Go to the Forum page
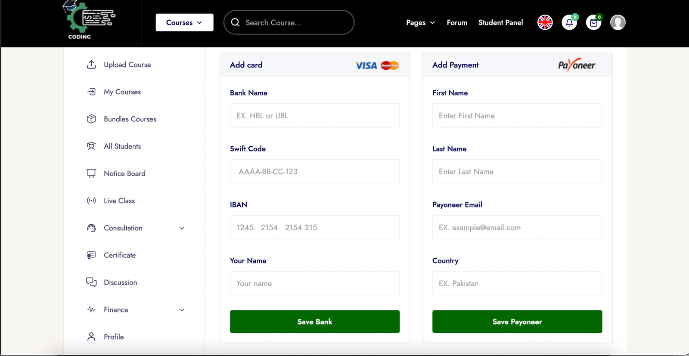 [457, 22]
